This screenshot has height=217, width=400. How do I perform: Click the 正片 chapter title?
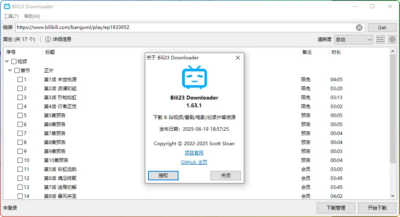(49, 70)
